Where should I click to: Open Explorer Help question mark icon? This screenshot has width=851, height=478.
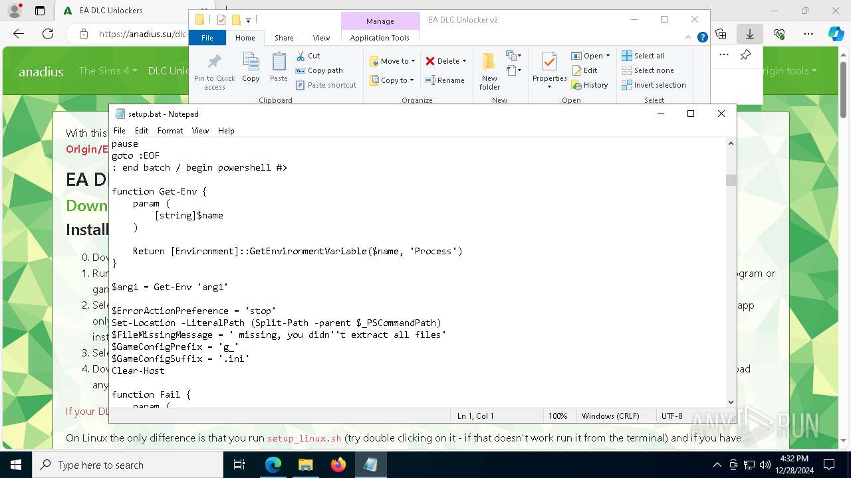702,38
